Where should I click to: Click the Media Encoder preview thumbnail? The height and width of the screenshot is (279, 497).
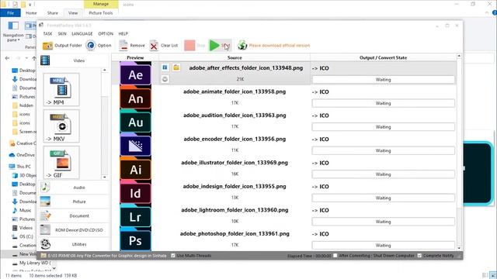click(x=135, y=145)
